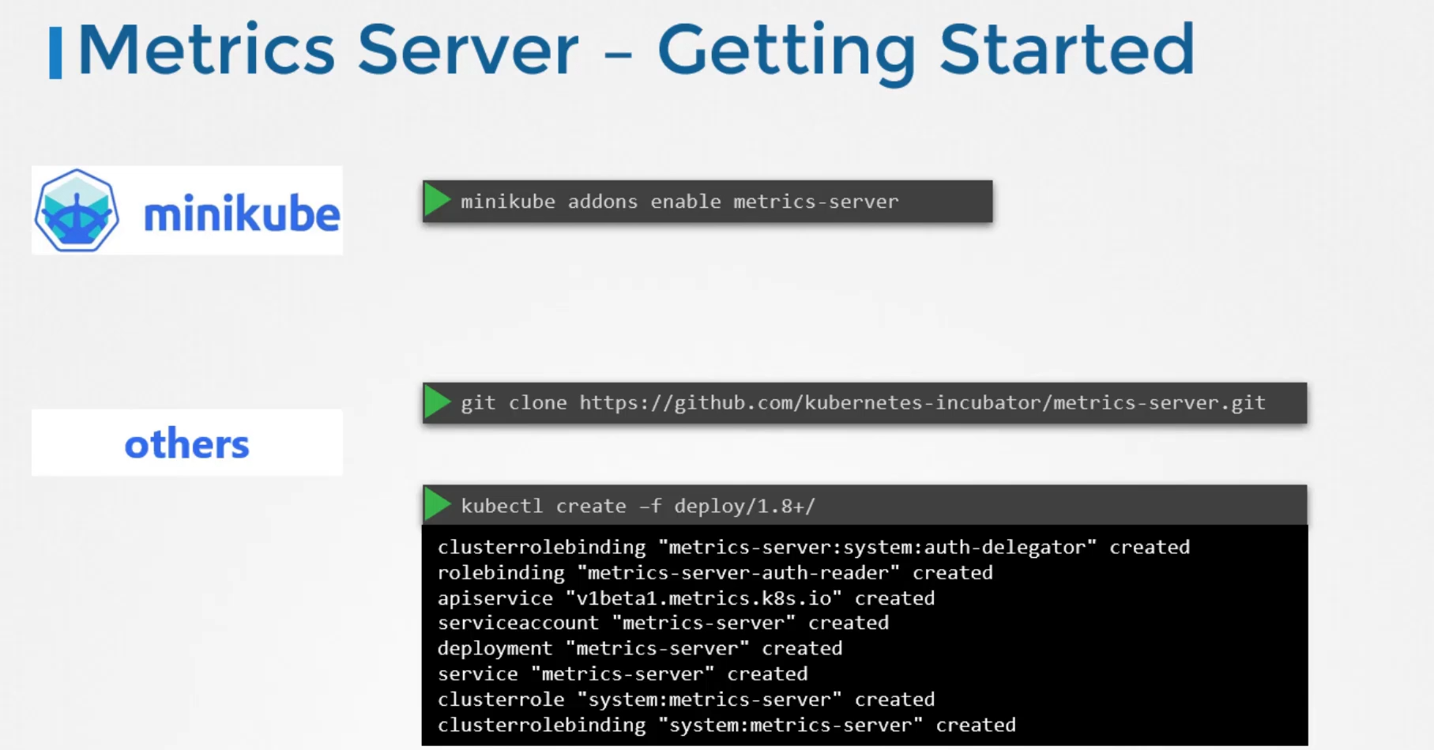This screenshot has height=750, width=1434.
Task: Select the service "metrics-server" created line
Action: click(x=622, y=674)
